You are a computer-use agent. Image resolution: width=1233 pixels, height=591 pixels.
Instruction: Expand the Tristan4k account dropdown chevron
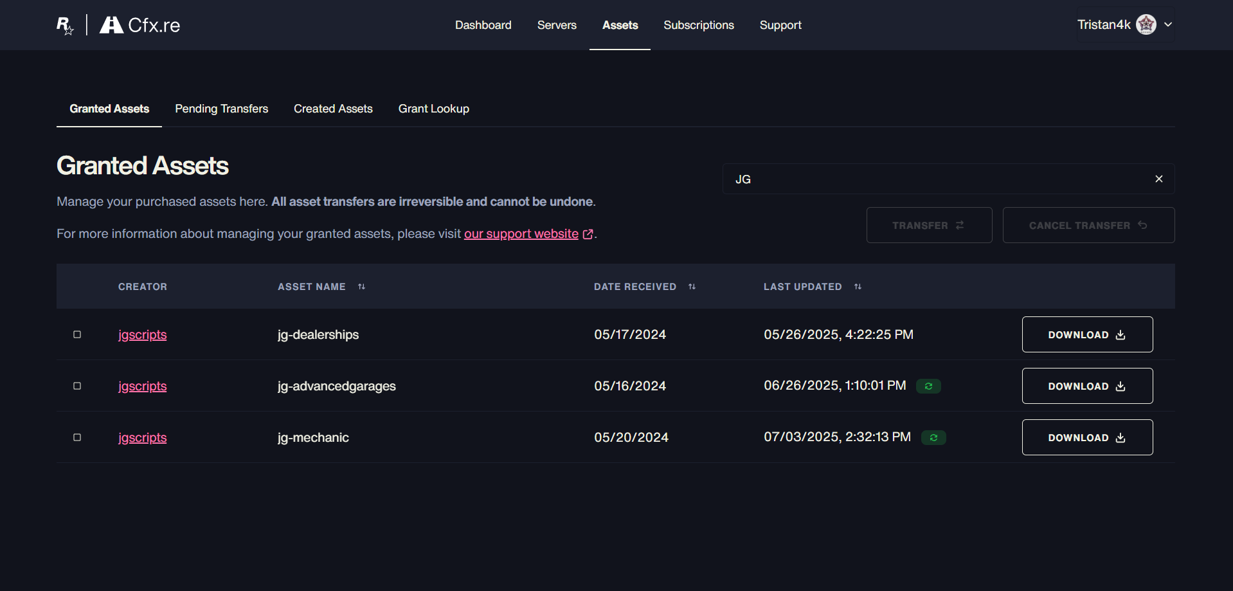[1168, 24]
